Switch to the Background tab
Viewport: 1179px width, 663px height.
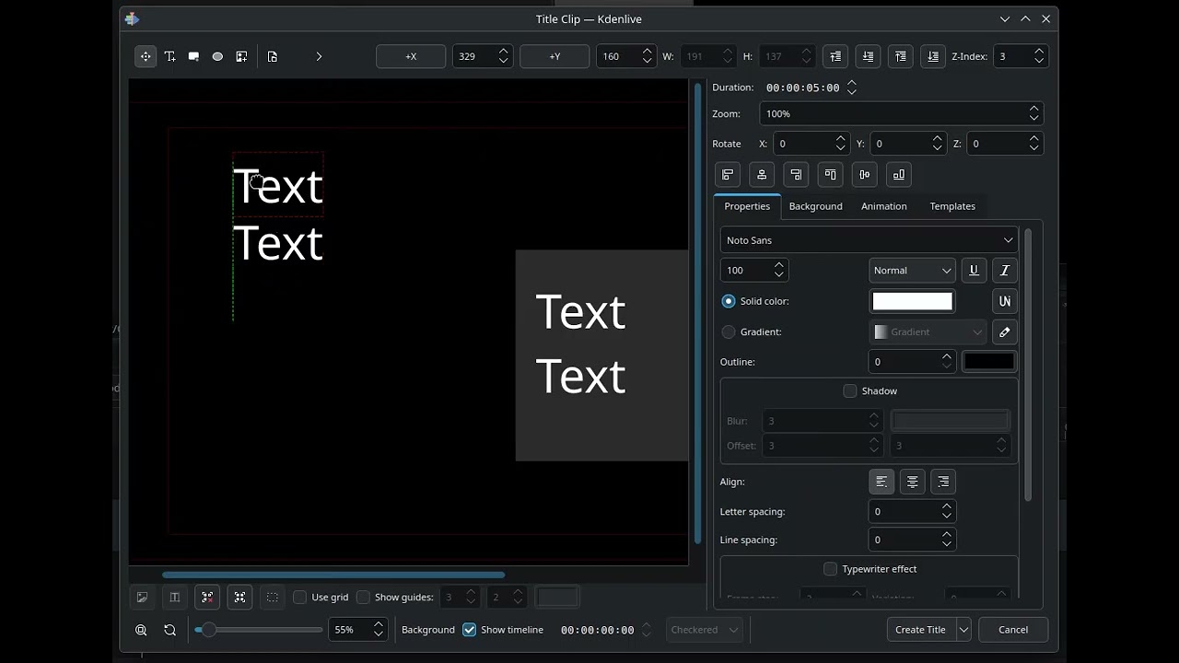(x=815, y=206)
